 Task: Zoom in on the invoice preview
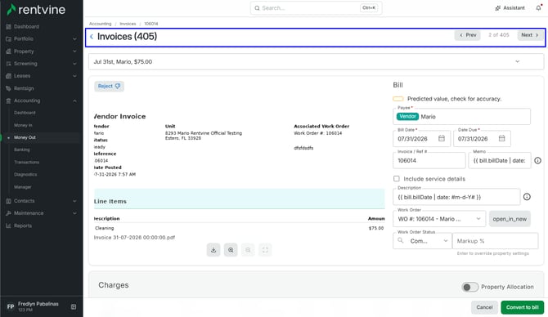231,250
